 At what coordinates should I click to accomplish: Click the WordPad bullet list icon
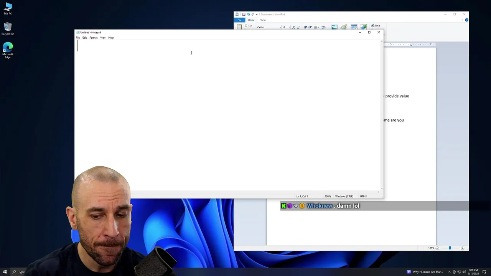(315, 27)
